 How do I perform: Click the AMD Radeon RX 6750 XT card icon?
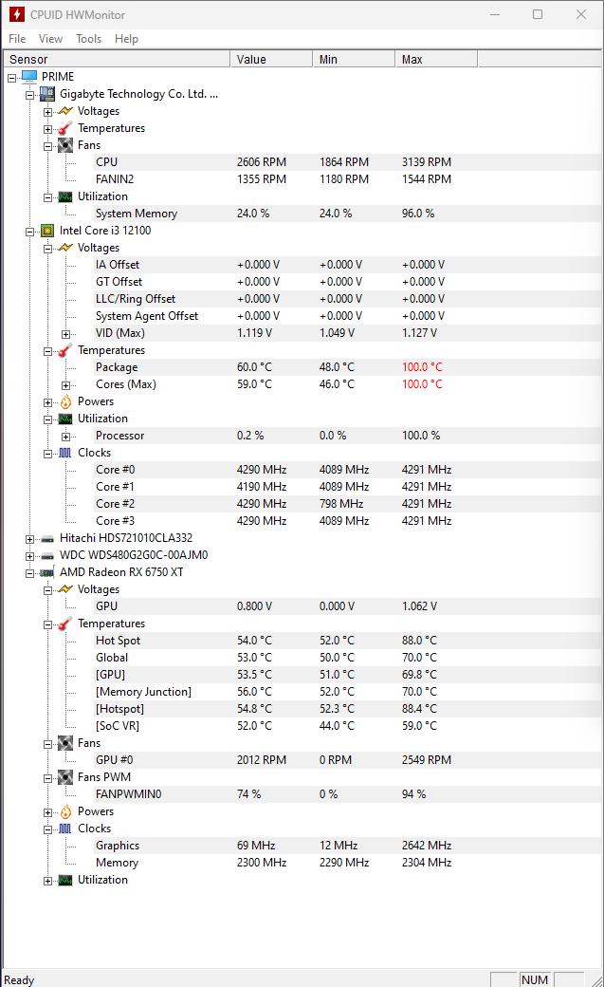(x=47, y=572)
